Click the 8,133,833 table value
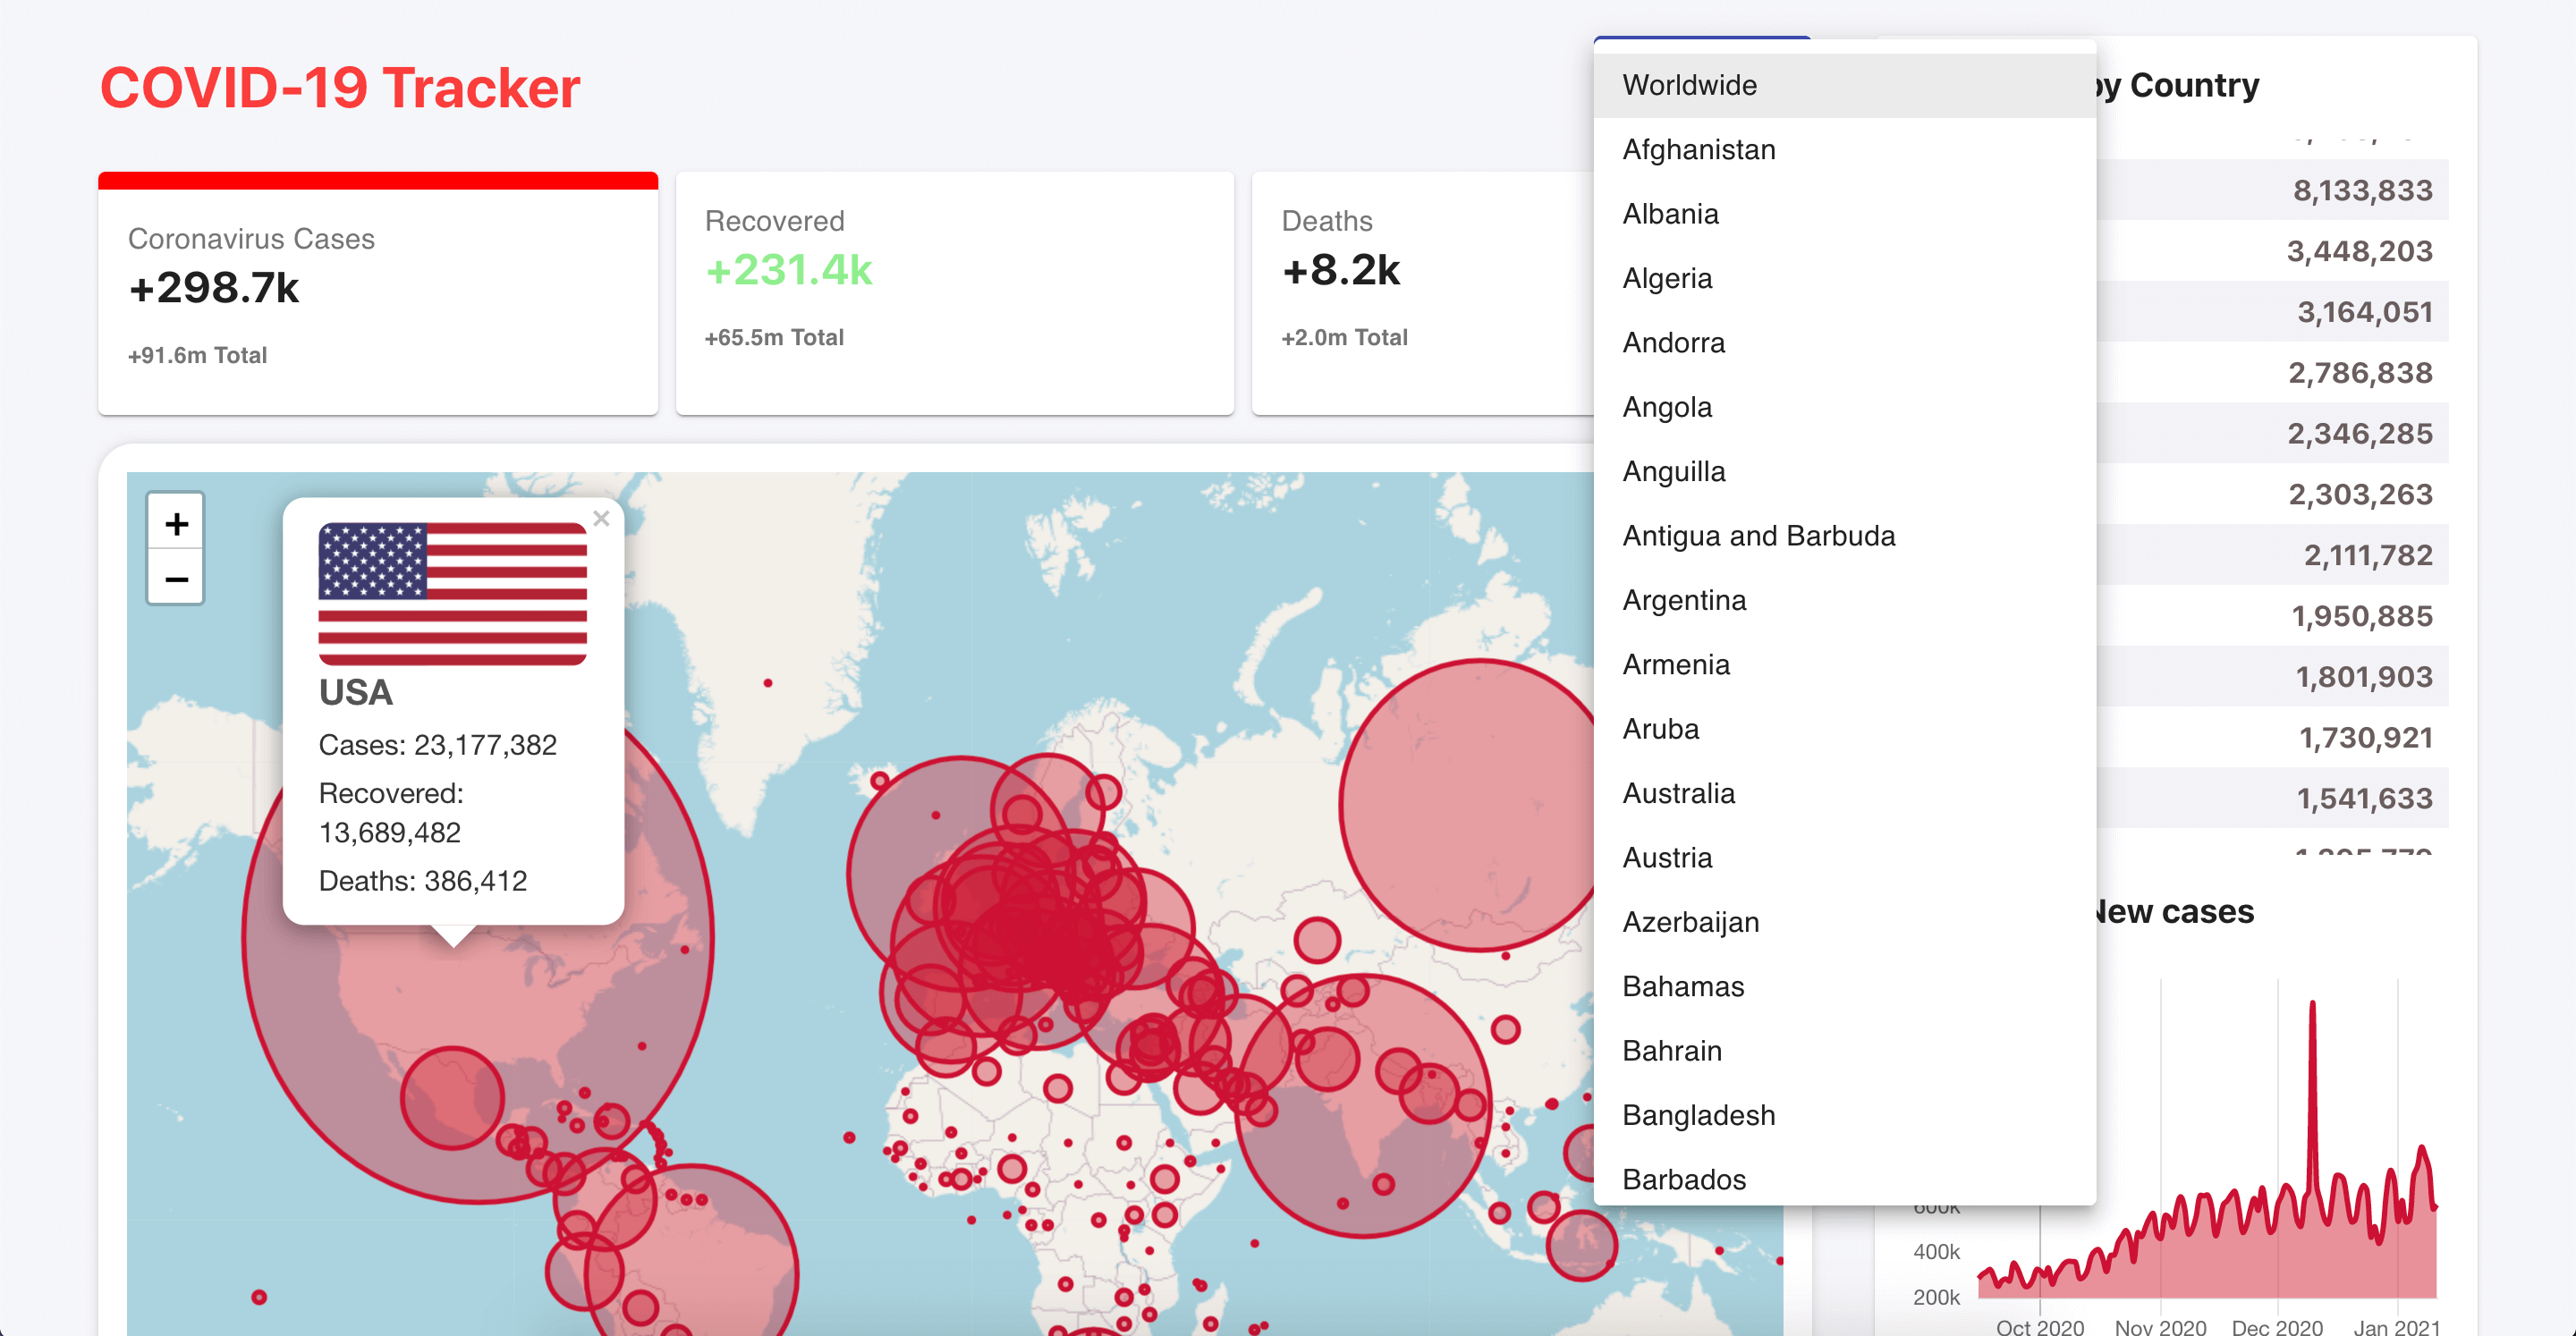The image size is (2576, 1336). point(2362,190)
